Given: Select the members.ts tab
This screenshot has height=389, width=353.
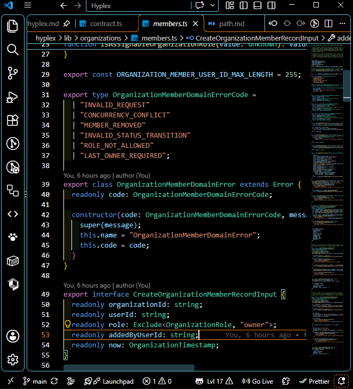Looking at the screenshot, I should (x=170, y=24).
